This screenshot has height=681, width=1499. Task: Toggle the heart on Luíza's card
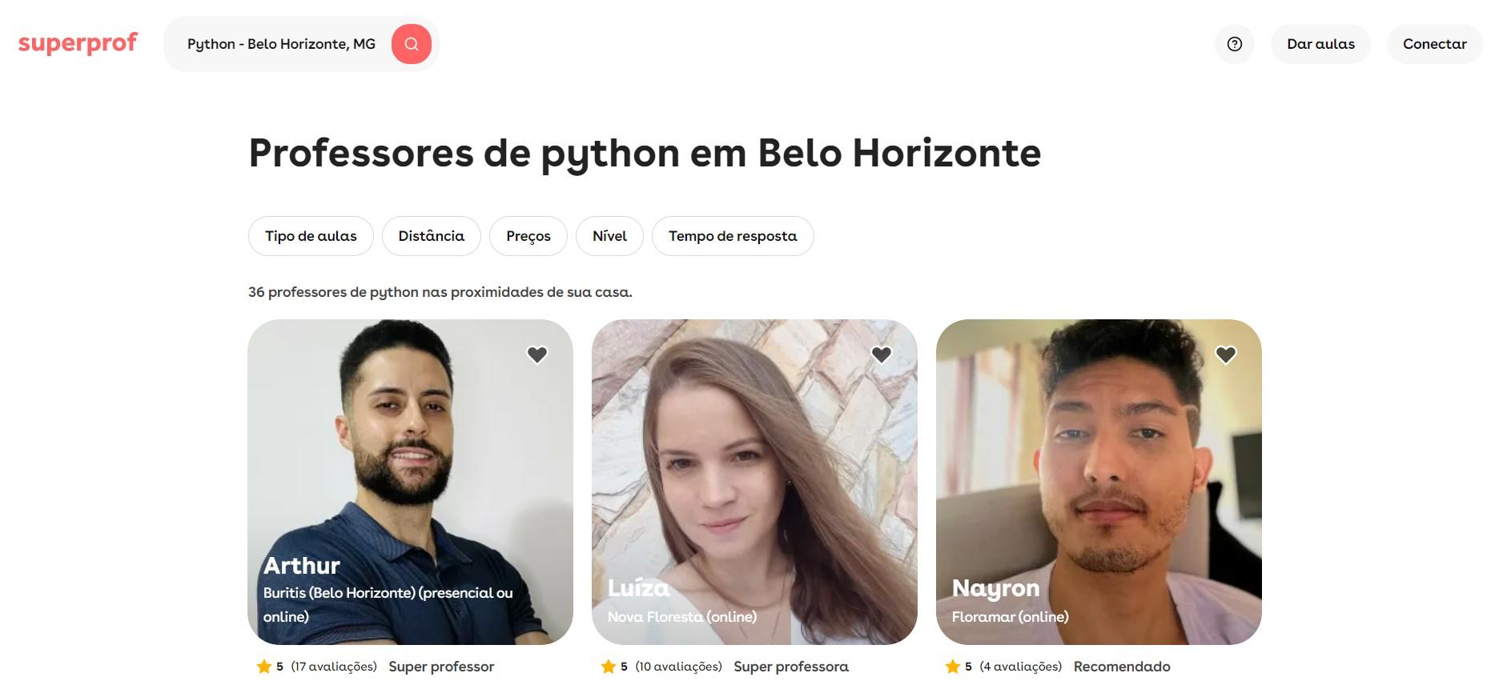coord(882,355)
